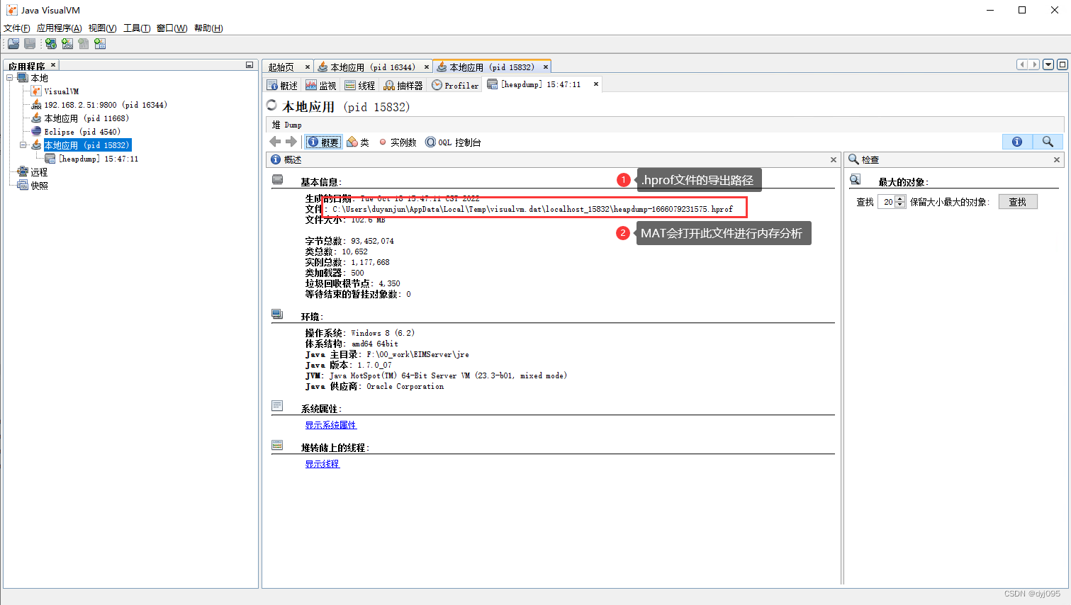Image resolution: width=1071 pixels, height=605 pixels.
Task: Maximize the editor window area
Action: pyautogui.click(x=1062, y=64)
